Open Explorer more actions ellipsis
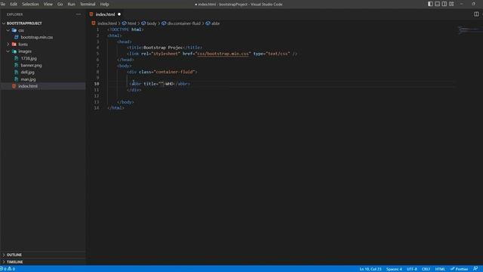Viewport: 483px width, 272px height. click(x=78, y=14)
